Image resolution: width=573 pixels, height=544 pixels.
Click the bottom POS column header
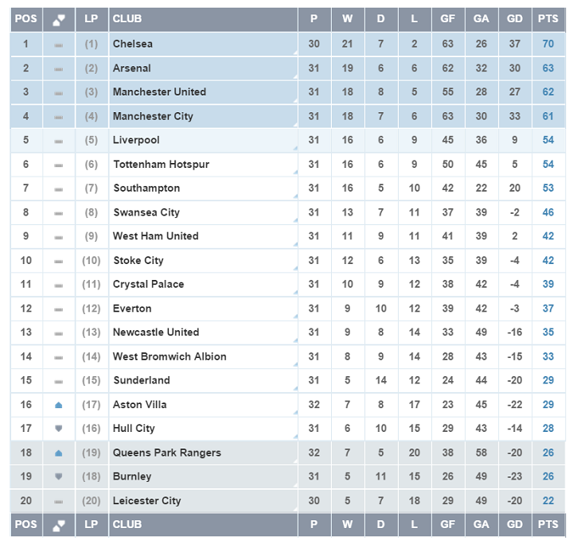point(25,525)
